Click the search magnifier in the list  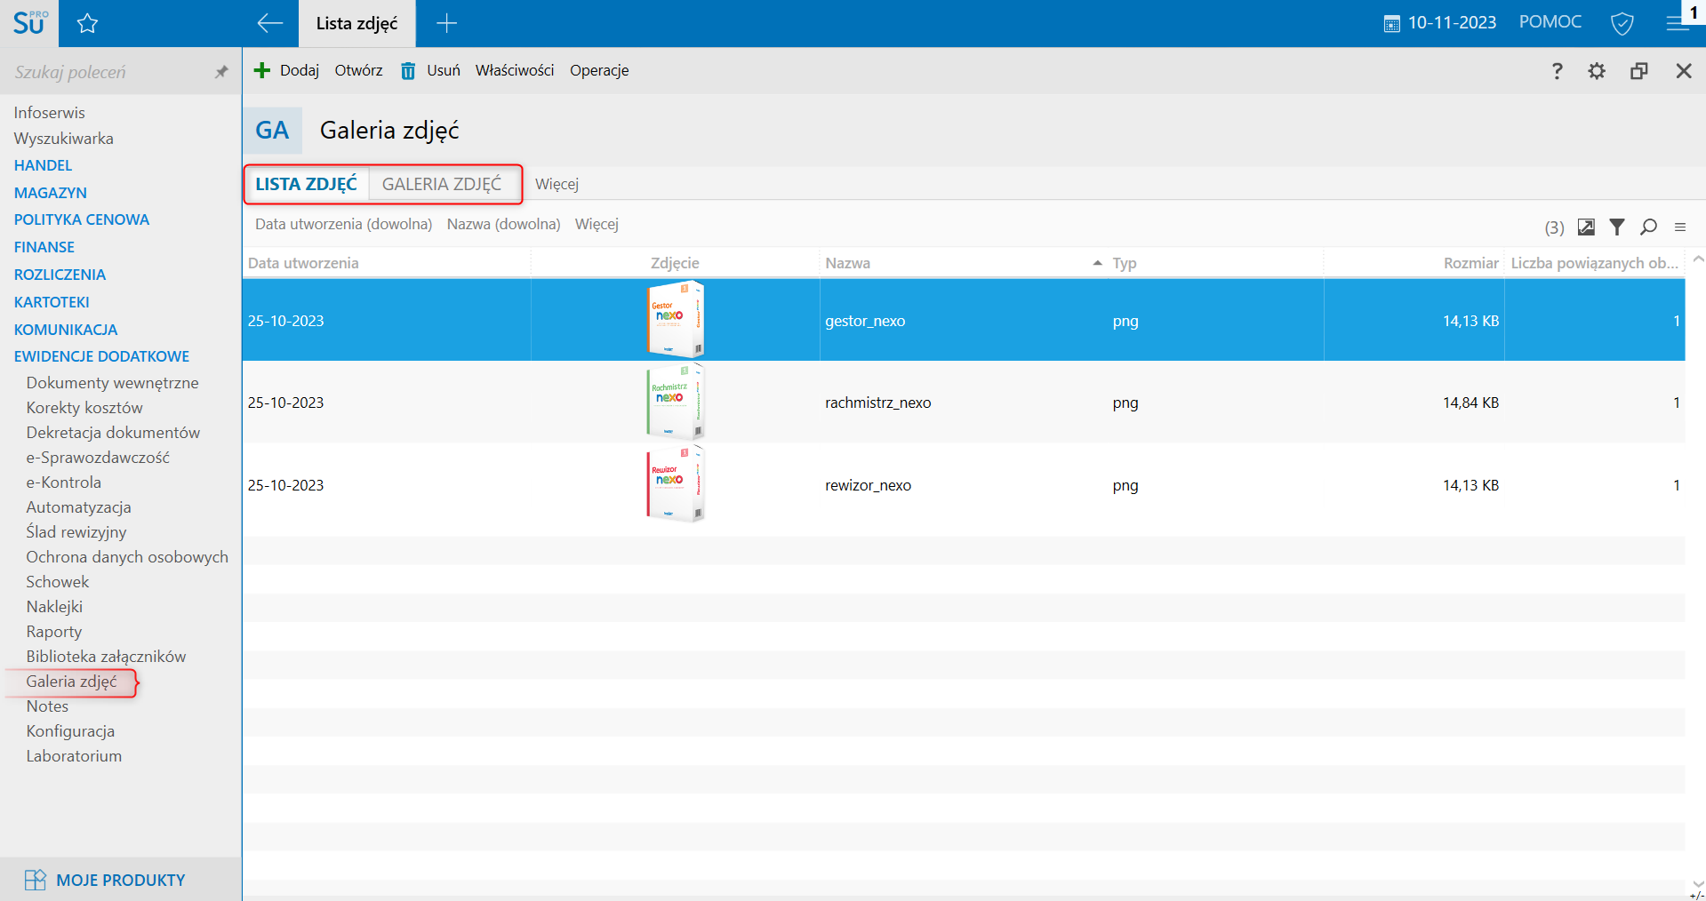pyautogui.click(x=1648, y=227)
